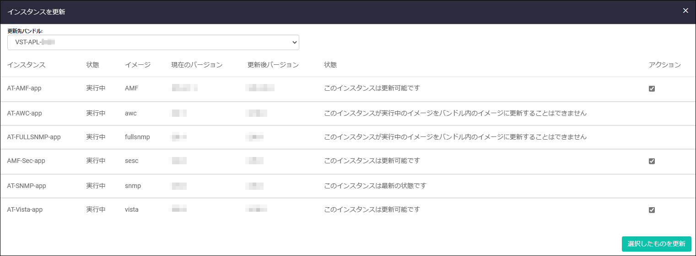Deselect the AT-Vista-app update checkbox

pos(652,210)
